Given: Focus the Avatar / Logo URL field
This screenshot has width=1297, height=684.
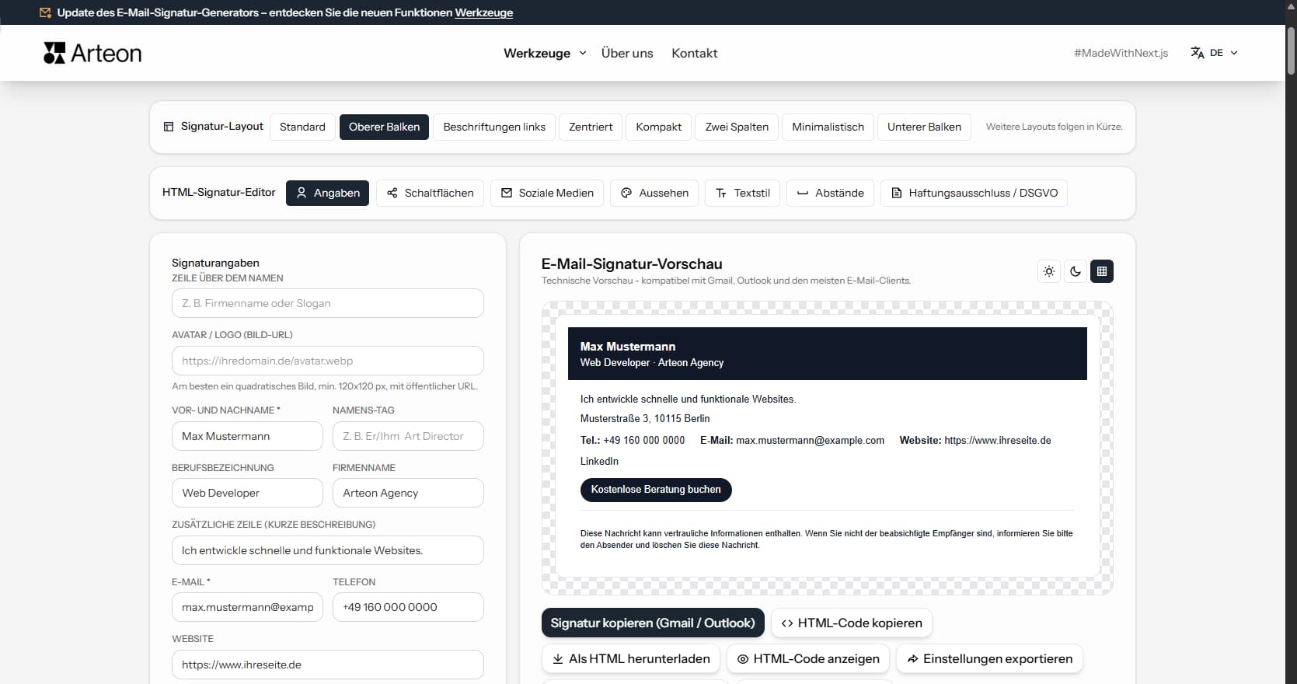Looking at the screenshot, I should [x=327, y=361].
